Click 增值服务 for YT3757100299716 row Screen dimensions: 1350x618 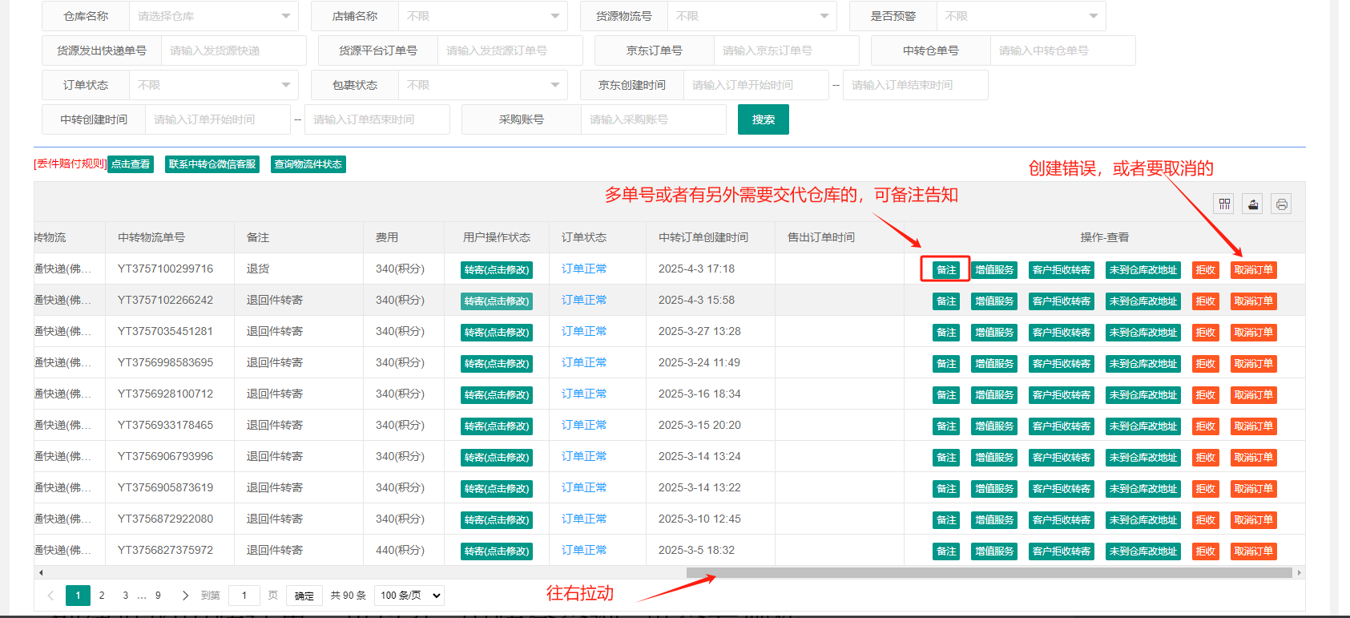pyautogui.click(x=994, y=270)
